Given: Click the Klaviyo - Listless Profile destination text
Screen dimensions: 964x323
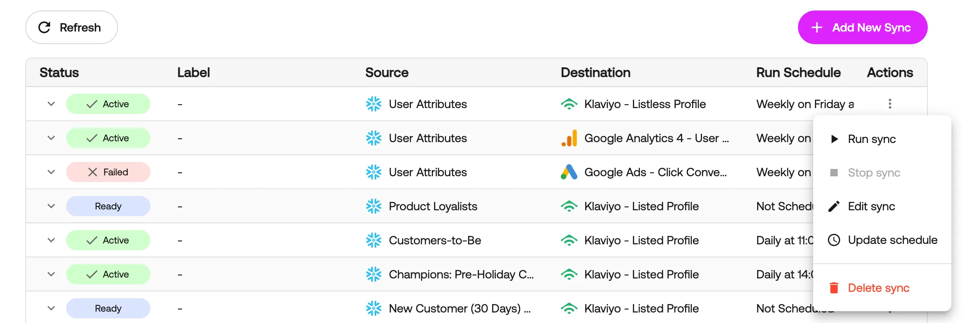Looking at the screenshot, I should (x=645, y=104).
